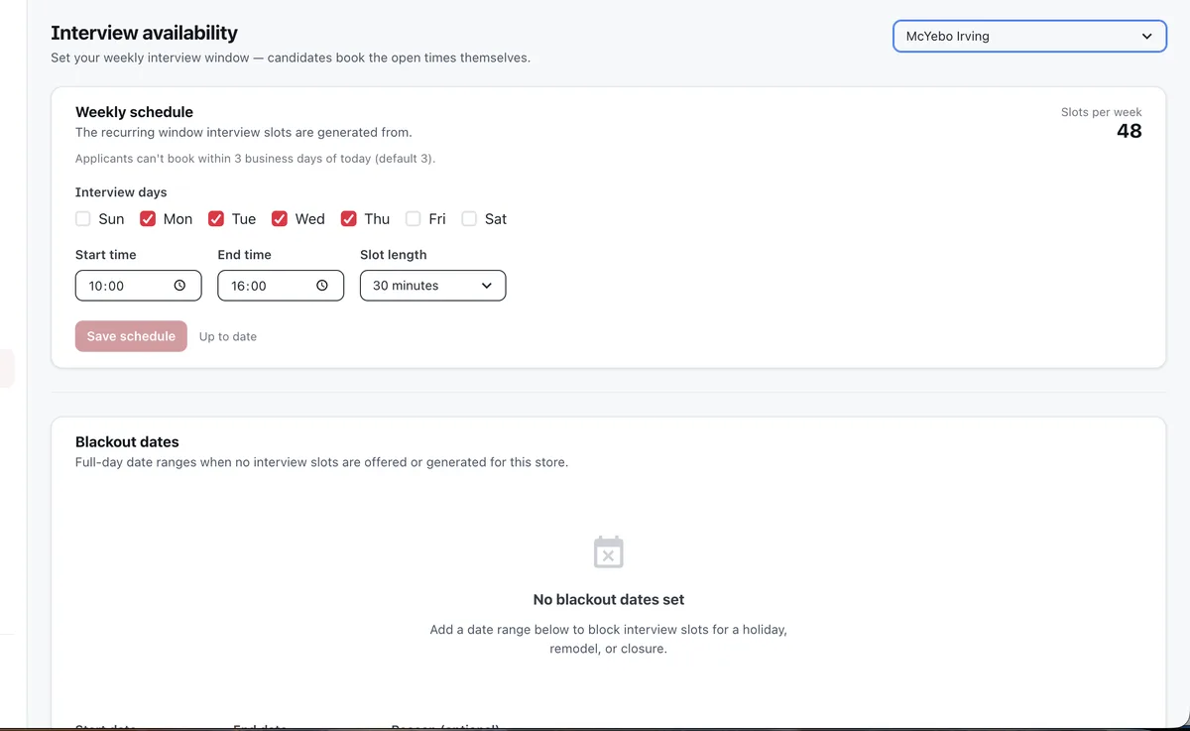The image size is (1190, 731).
Task: Click the Up to date status text
Action: point(228,337)
